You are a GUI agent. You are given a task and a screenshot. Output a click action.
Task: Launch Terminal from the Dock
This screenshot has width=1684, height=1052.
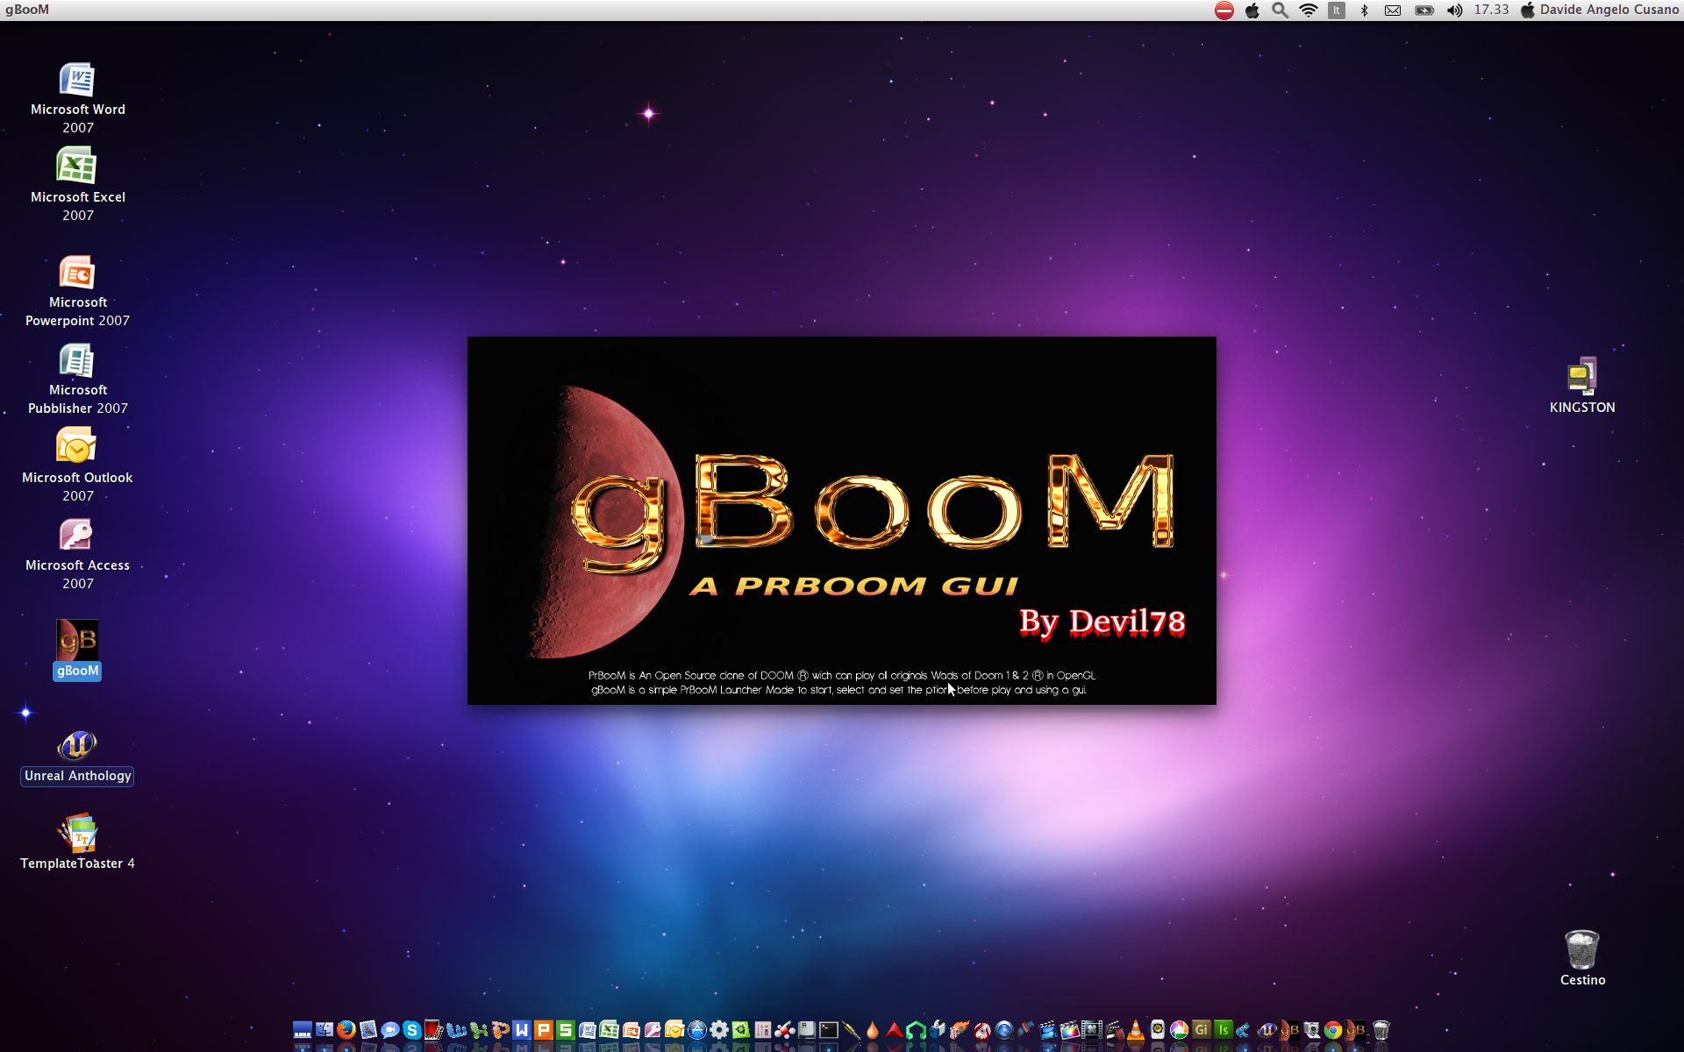pos(829,1031)
